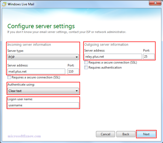Close the Windows Live Mail dialog
This screenshot has height=143, width=163.
click(155, 3)
